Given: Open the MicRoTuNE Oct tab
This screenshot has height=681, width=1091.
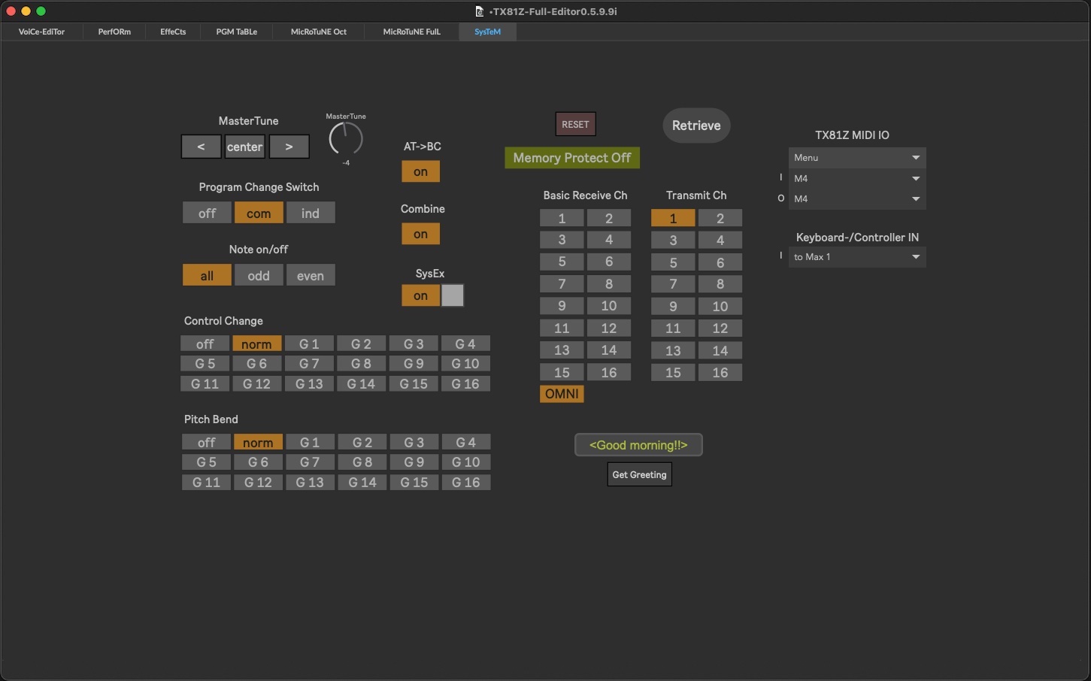Looking at the screenshot, I should coord(318,32).
